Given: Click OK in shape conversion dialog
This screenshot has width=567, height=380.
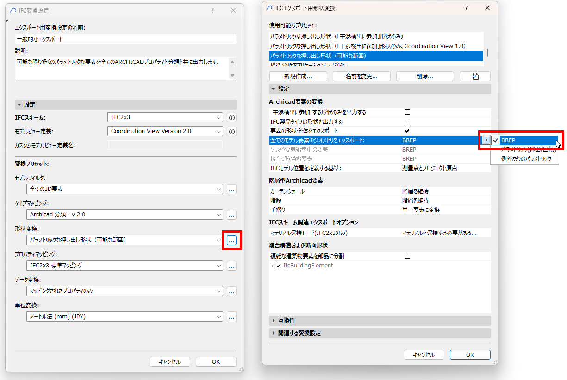Looking at the screenshot, I should [x=470, y=355].
